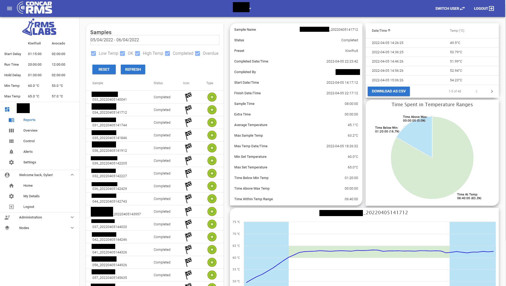Click the Concar RMS logo
The width and height of the screenshot is (506, 286).
[x=35, y=8]
